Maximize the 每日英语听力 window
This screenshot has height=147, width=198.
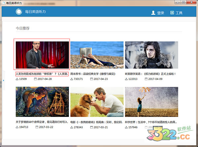tap(183, 2)
